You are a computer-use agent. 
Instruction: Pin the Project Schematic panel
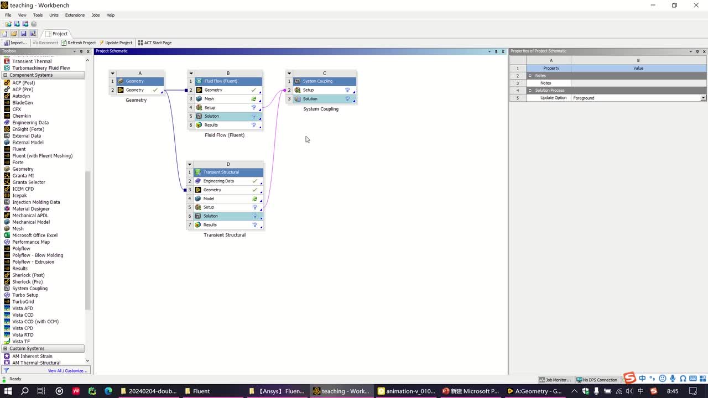click(496, 51)
